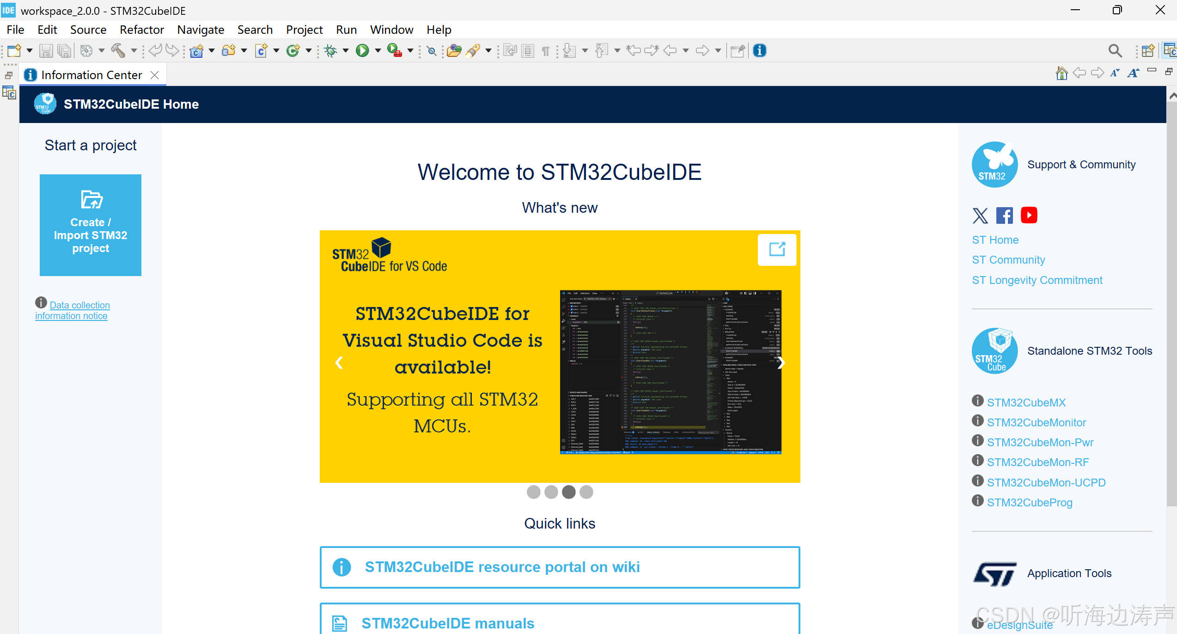Open the X social media icon
The height and width of the screenshot is (634, 1177).
point(980,215)
